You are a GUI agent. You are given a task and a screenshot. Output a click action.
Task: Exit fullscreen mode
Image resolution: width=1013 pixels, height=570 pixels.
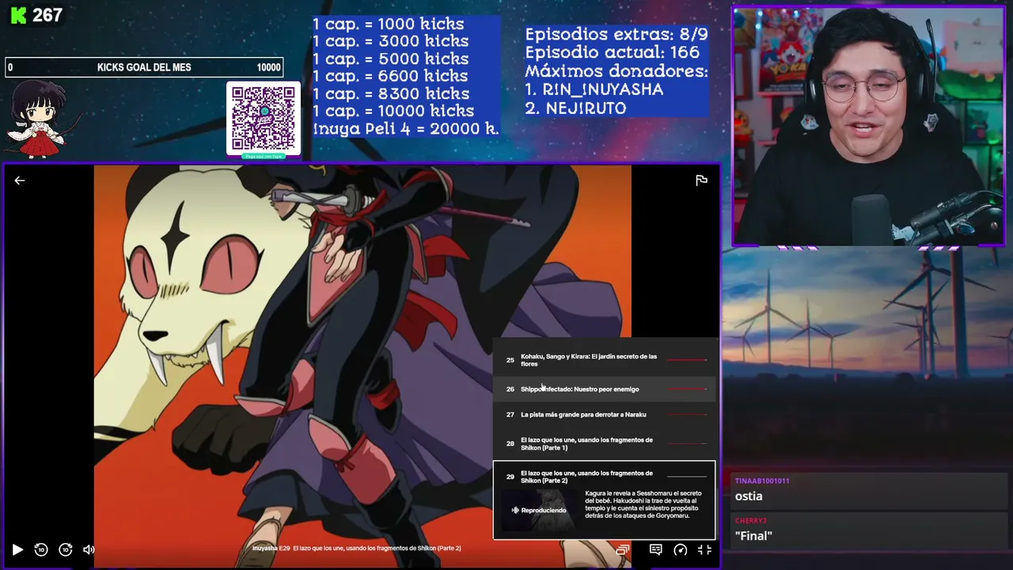pos(704,549)
